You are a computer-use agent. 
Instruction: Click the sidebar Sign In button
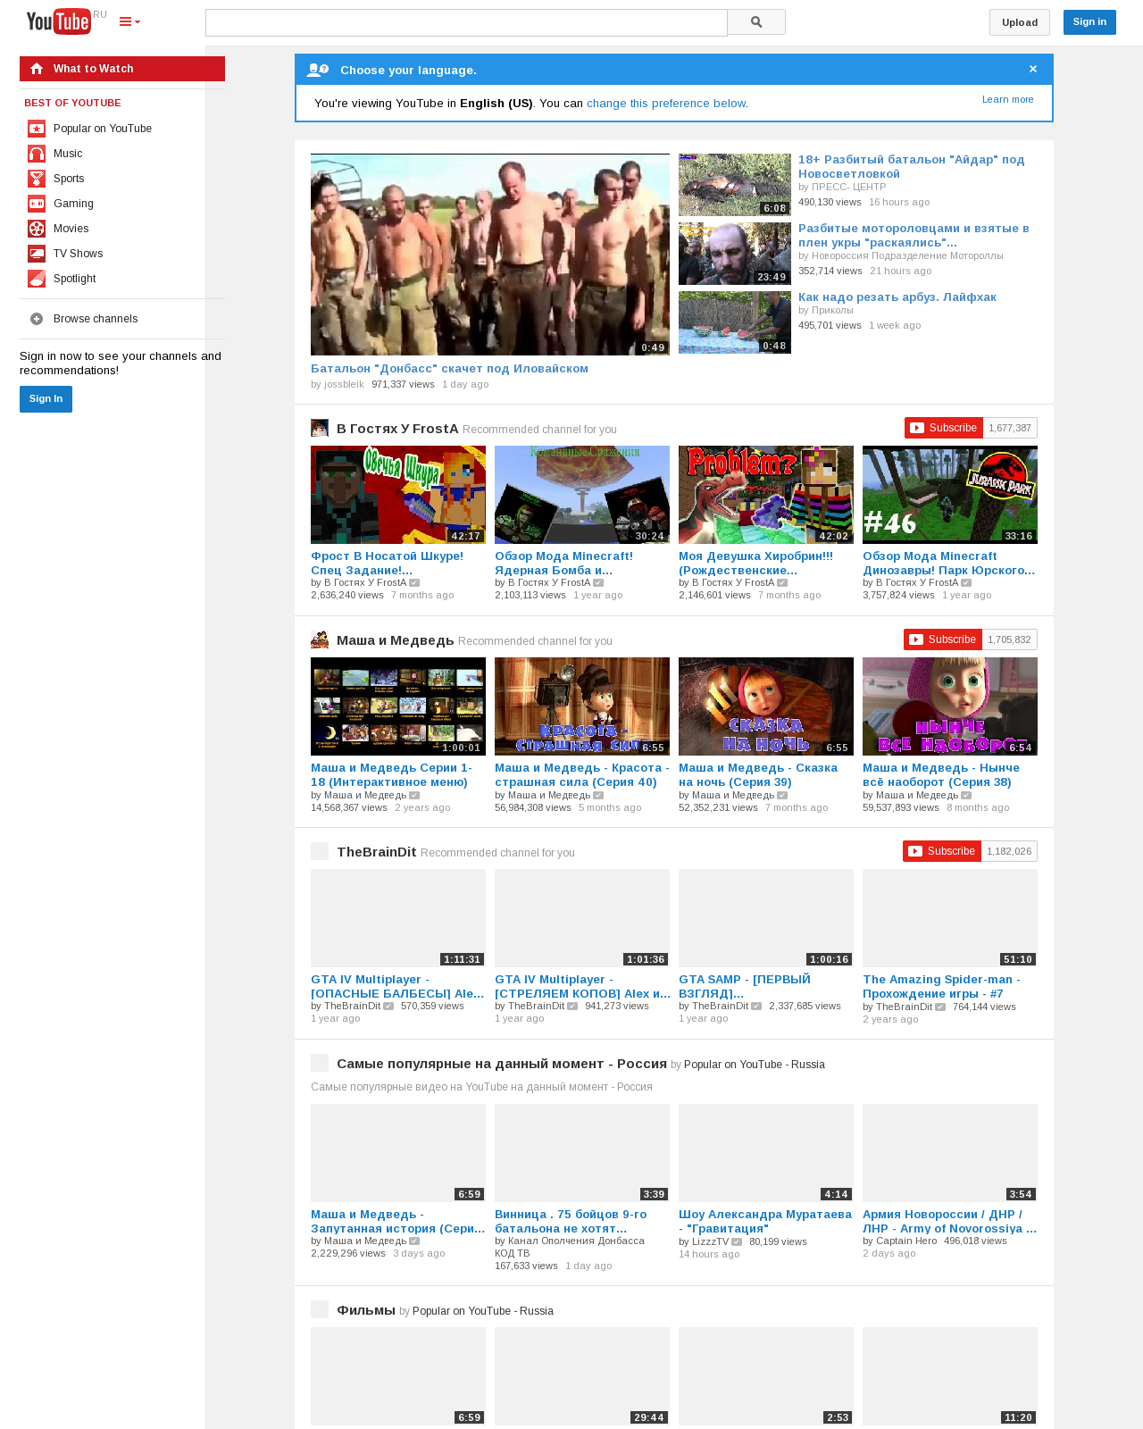[46, 399]
